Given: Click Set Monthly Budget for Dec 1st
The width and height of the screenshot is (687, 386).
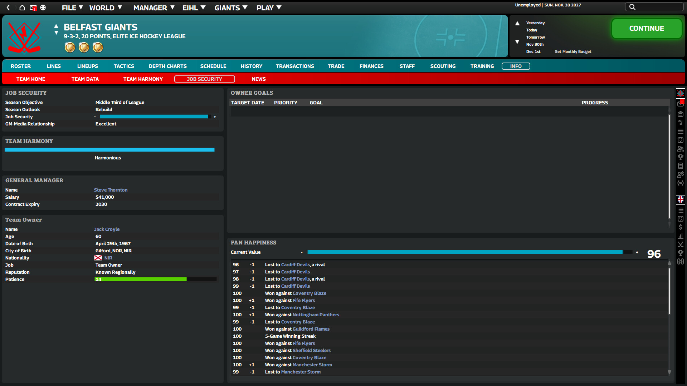Looking at the screenshot, I should [x=573, y=51].
